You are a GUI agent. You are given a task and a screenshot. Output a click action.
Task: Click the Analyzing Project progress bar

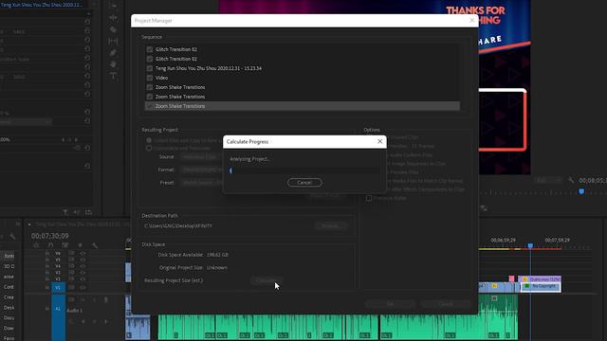pyautogui.click(x=304, y=170)
